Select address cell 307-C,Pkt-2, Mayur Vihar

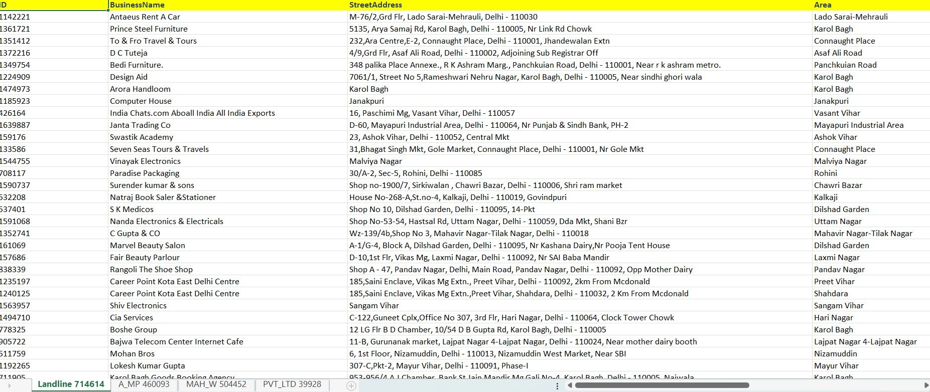point(579,365)
